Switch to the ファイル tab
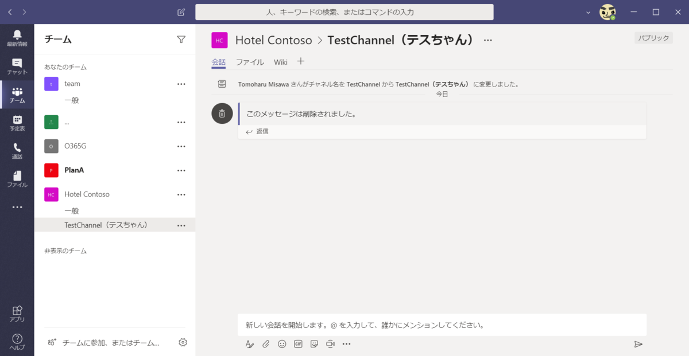This screenshot has height=356, width=689. pyautogui.click(x=250, y=62)
